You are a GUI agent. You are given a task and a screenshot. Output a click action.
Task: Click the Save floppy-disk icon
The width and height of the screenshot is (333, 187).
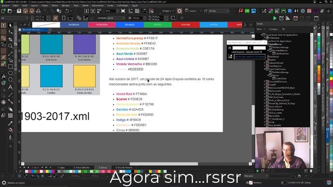tap(19, 11)
